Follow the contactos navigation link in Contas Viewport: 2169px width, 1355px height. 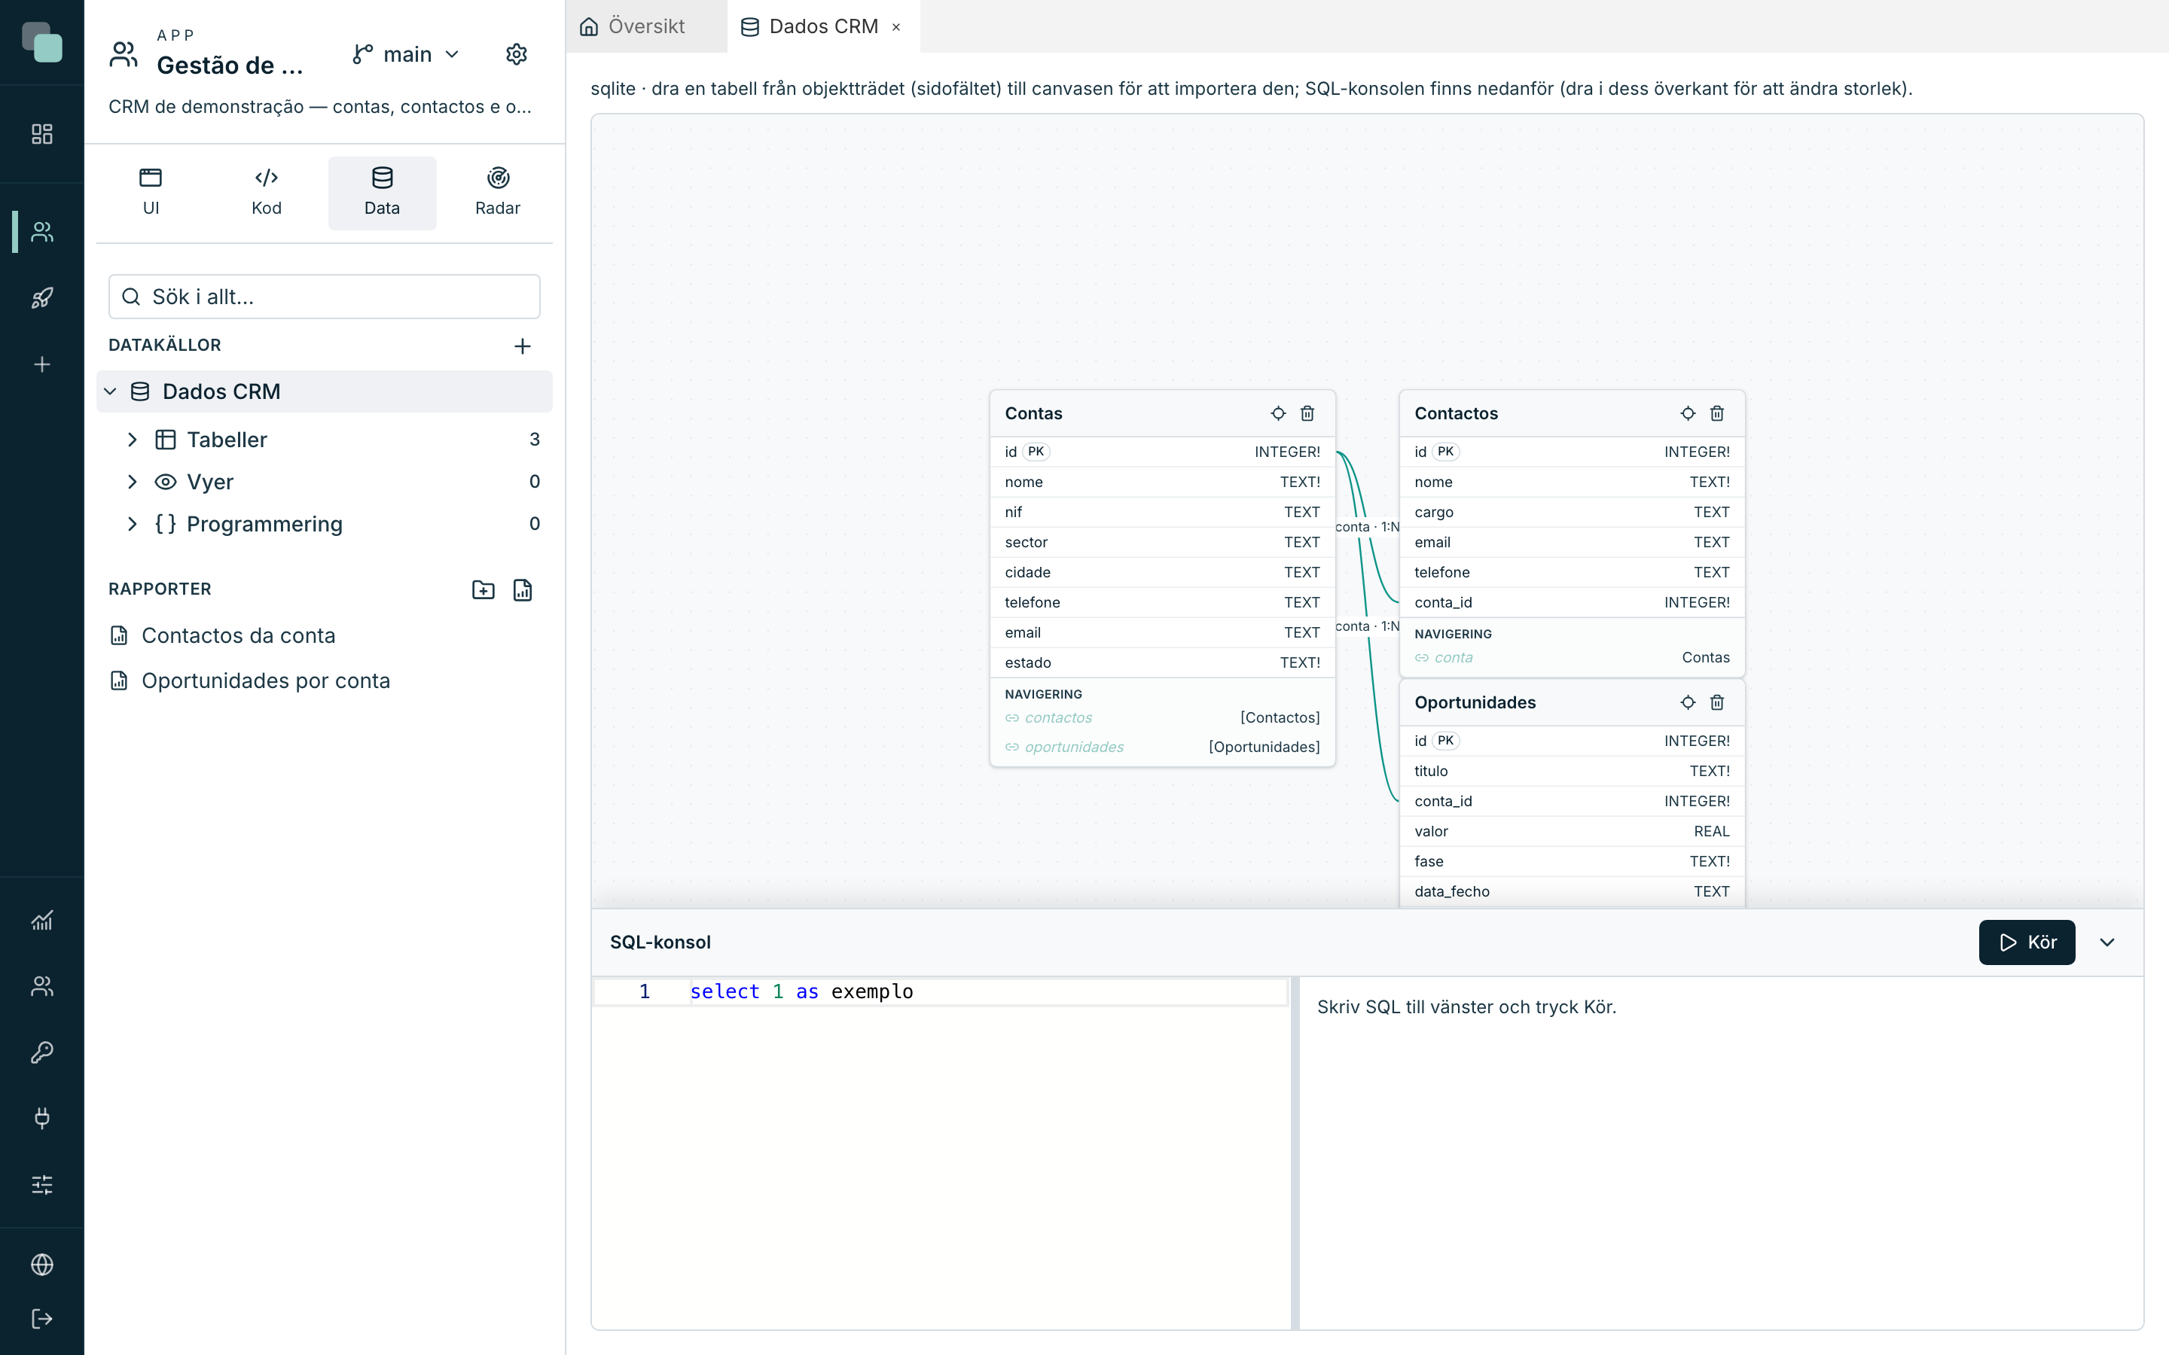(x=1058, y=718)
